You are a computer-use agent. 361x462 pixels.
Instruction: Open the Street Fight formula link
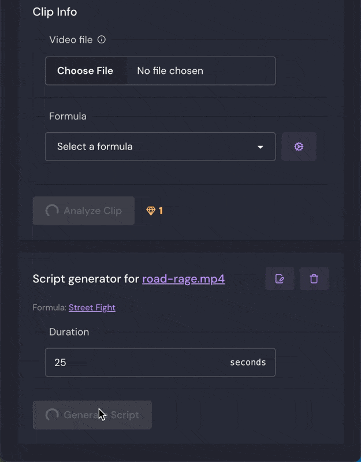[92, 307]
